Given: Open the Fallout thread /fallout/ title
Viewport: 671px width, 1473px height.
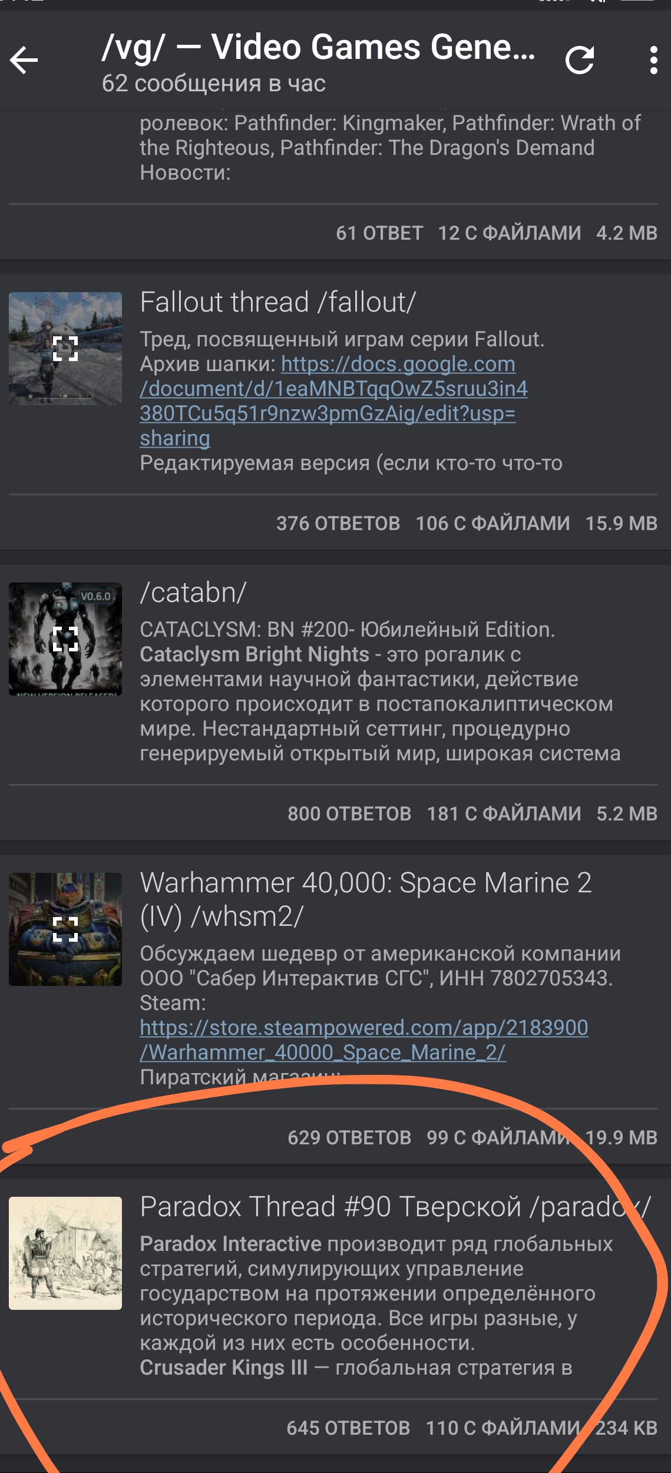Looking at the screenshot, I should (278, 302).
